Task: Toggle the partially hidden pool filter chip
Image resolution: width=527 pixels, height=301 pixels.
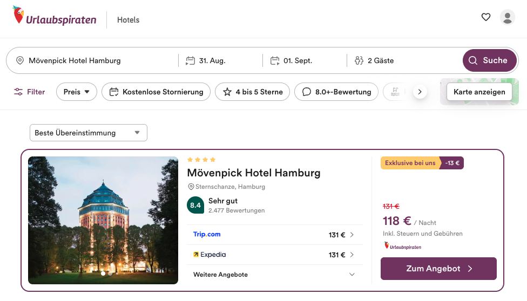Action: pos(396,92)
